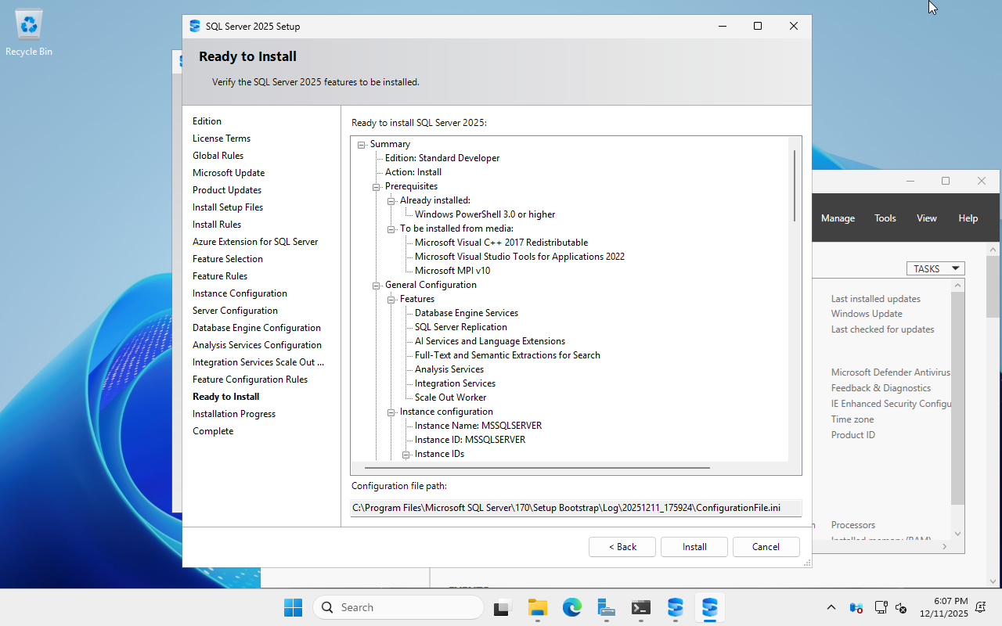Click the muted volume tray icon
This screenshot has height=626, width=1002.
(901, 607)
